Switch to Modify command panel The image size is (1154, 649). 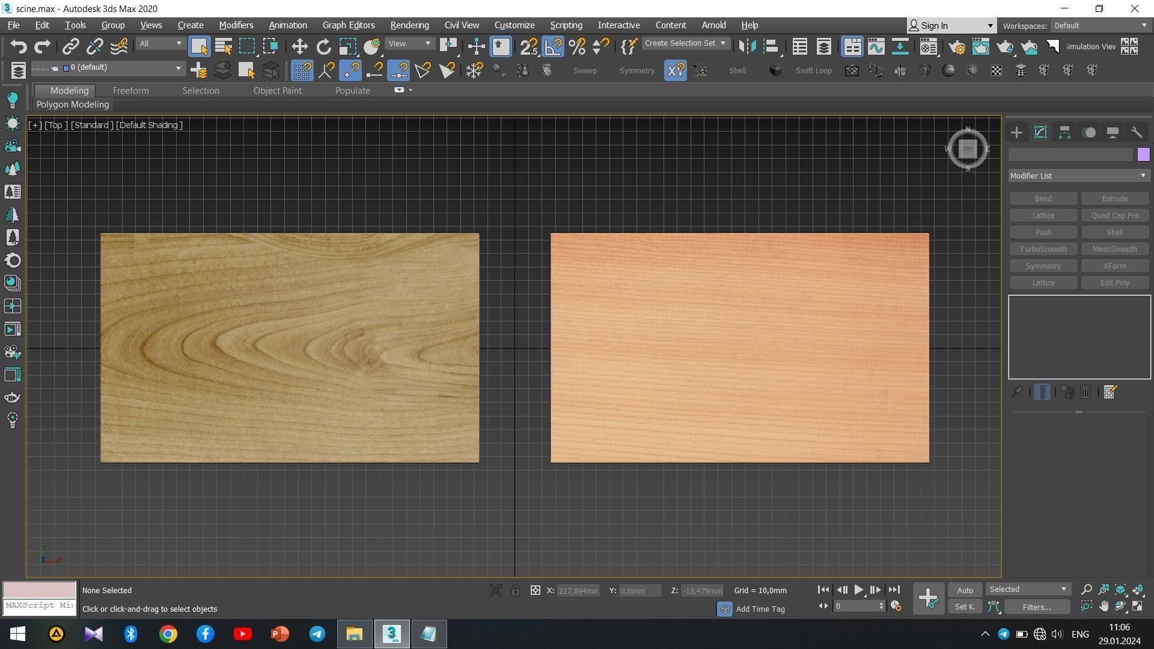pyautogui.click(x=1040, y=133)
